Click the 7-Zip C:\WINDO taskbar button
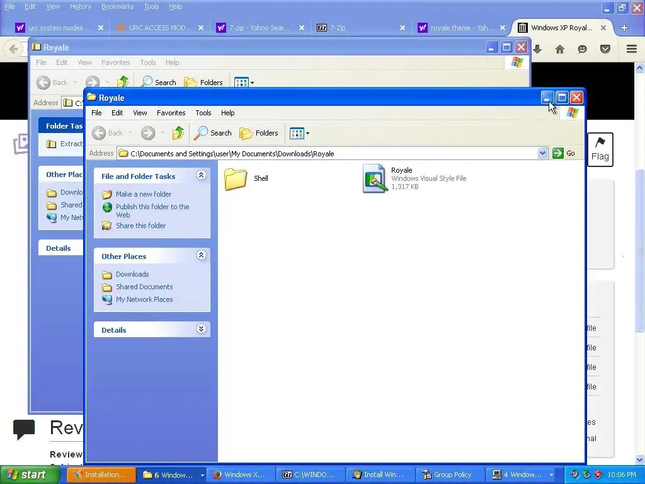 310,475
